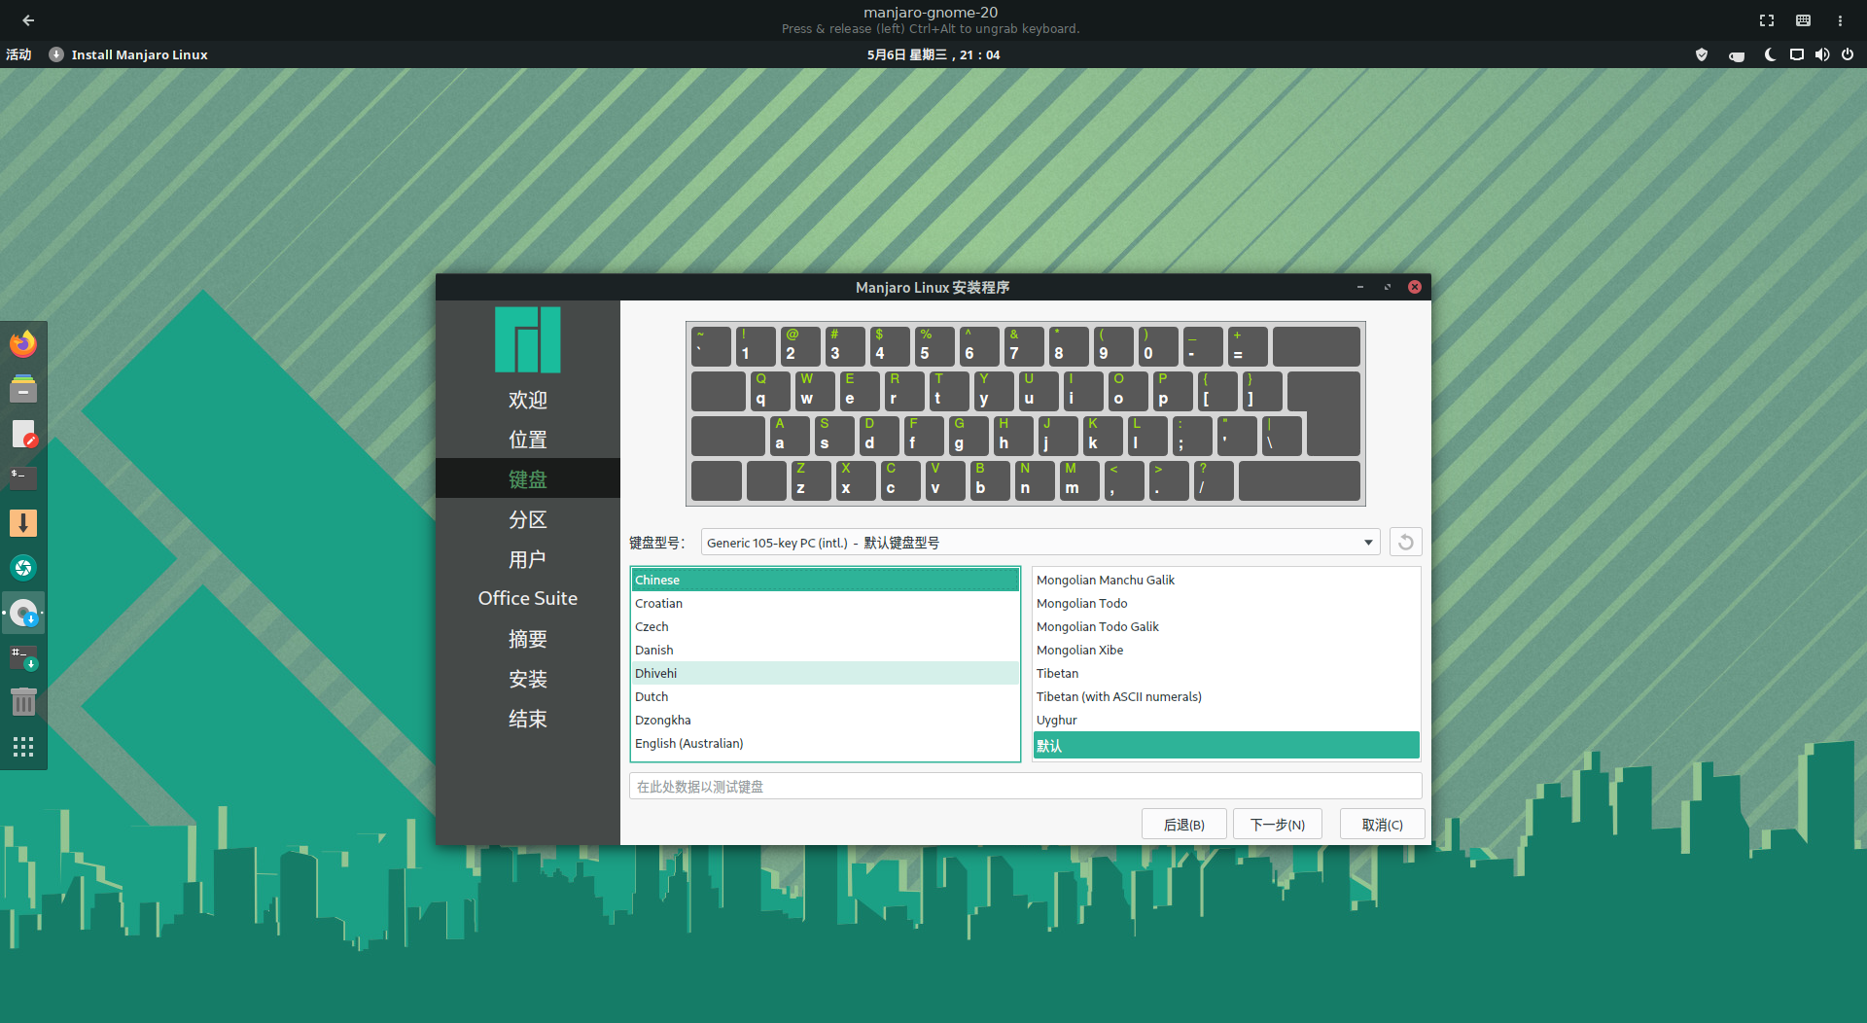Open the date and time menu
Image resolution: width=1867 pixels, height=1023 pixels.
[x=933, y=55]
